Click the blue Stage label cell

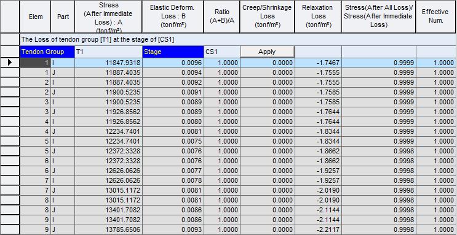click(173, 52)
